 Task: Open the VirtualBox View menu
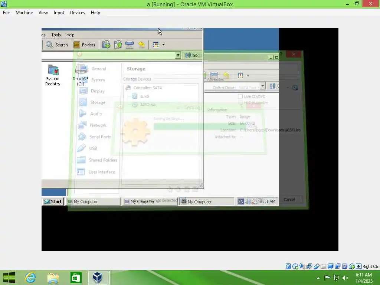click(x=43, y=13)
